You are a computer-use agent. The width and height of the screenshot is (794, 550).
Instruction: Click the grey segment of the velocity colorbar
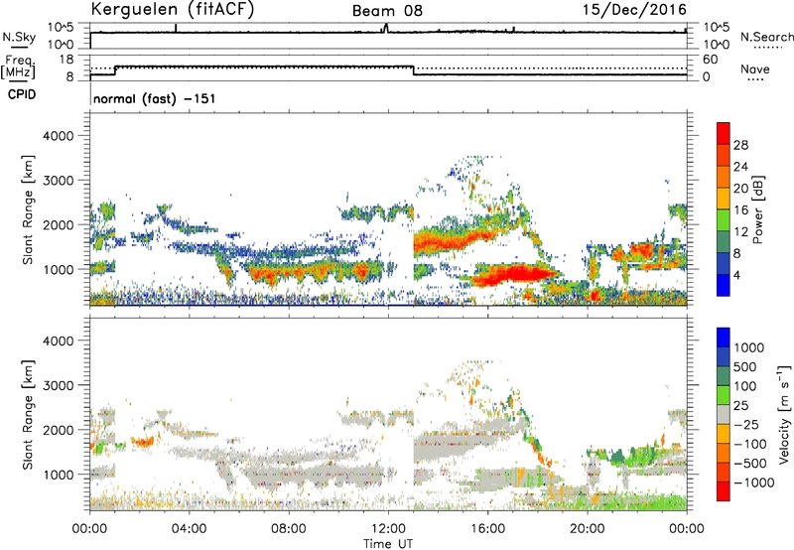(724, 415)
